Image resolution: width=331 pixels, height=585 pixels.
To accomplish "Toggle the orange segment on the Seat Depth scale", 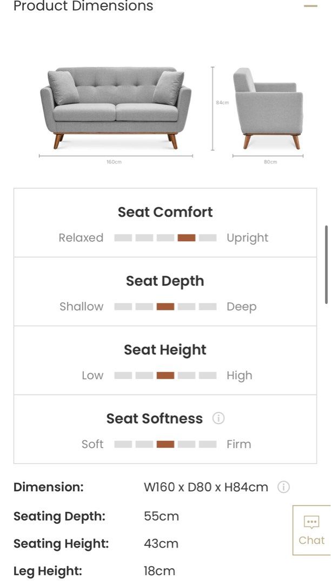I will pos(165,306).
